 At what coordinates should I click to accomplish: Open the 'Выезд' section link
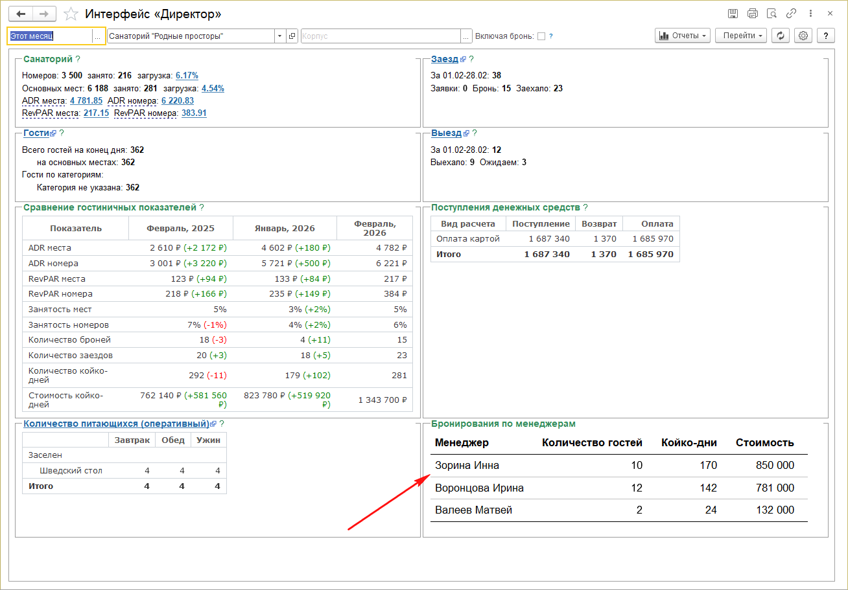tap(446, 133)
